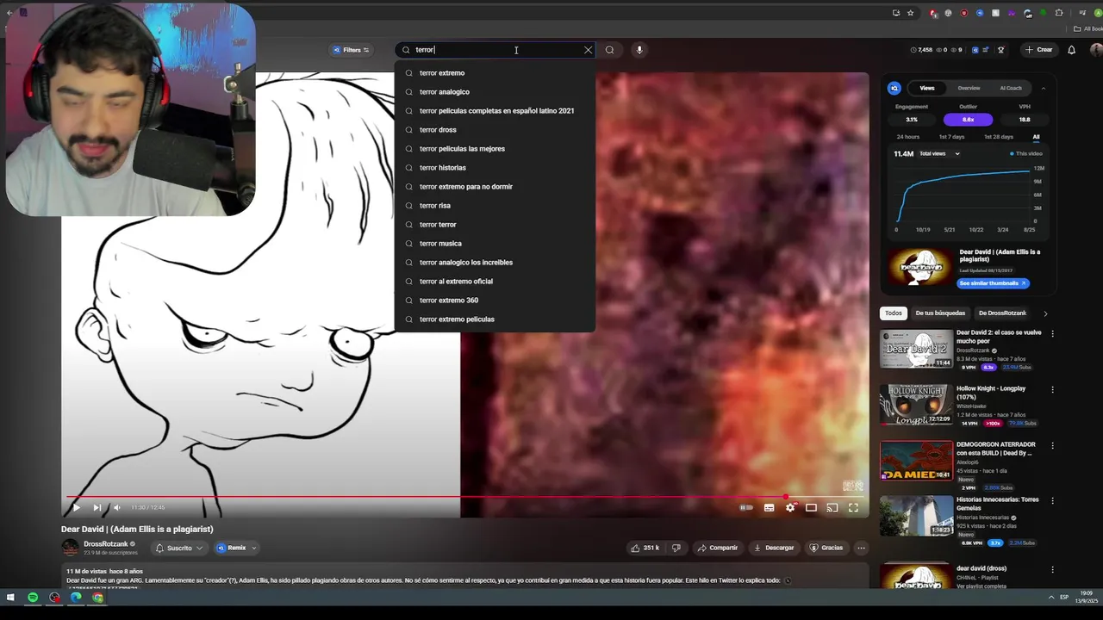Dislike the video
Screen dimensions: 1103x620
(x=676, y=548)
